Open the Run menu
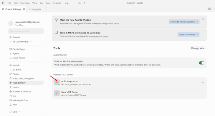Screen dimensions: 215x116 coord(48,3)
